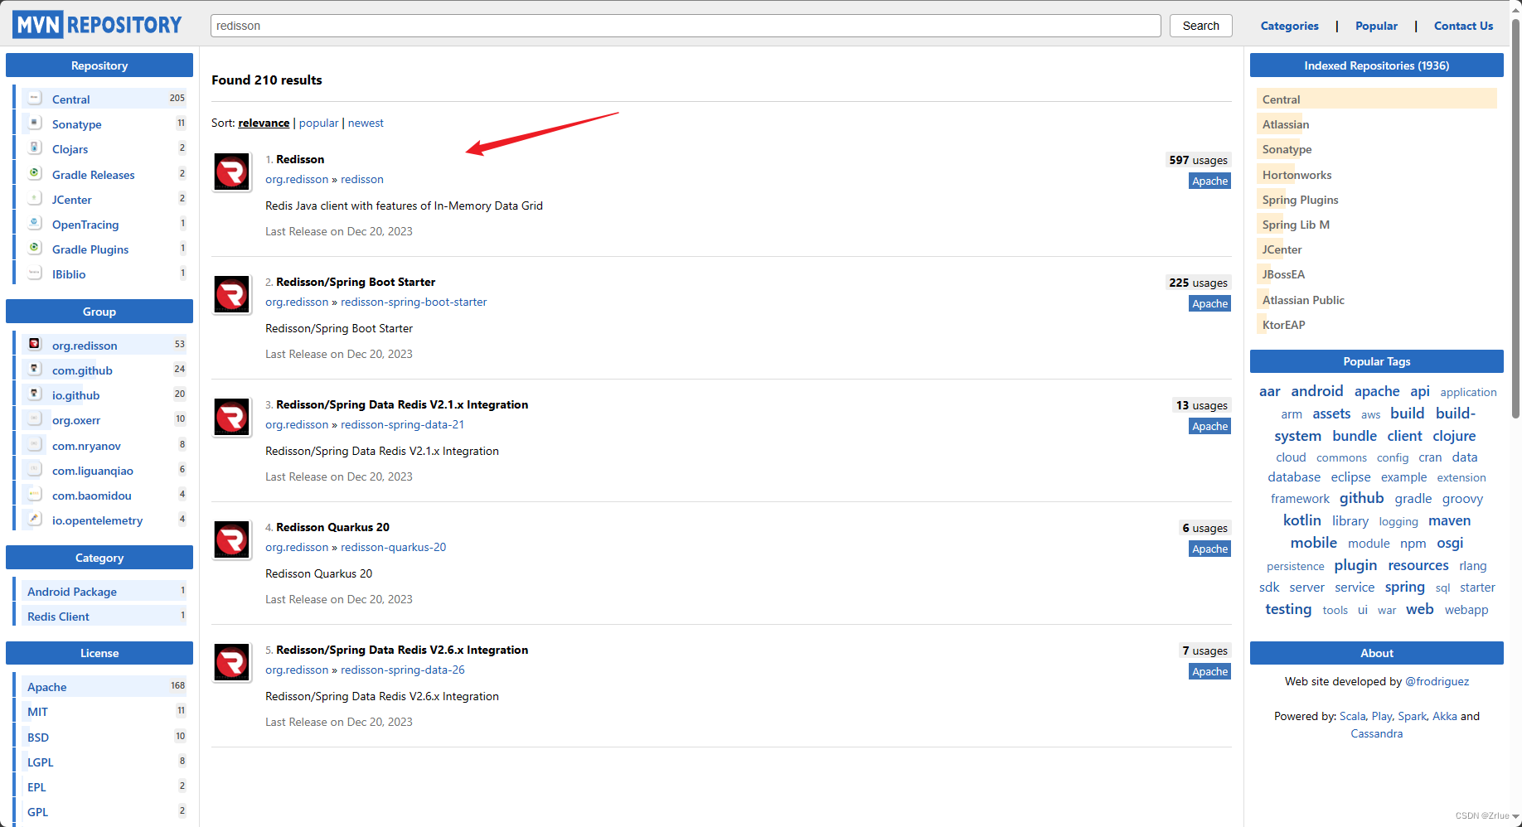Click the Indexed Repositories (1936) header
This screenshot has height=827, width=1522.
[1376, 65]
